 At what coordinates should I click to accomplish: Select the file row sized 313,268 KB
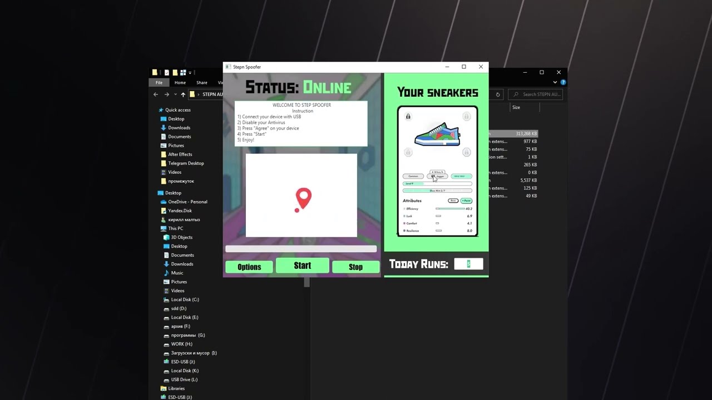point(513,134)
